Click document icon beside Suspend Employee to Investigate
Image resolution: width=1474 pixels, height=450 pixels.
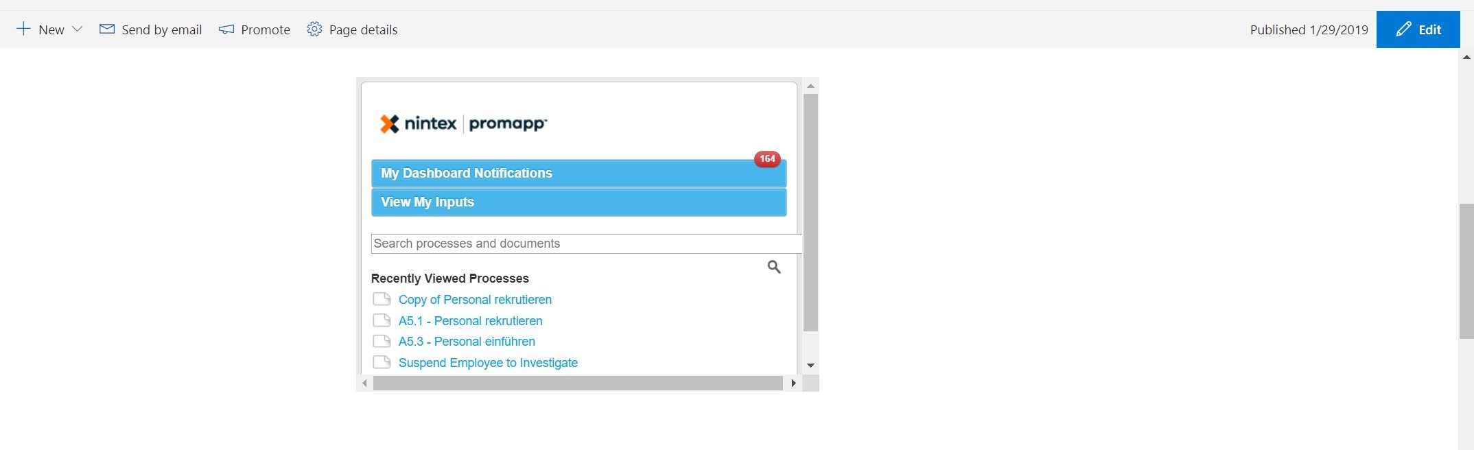click(382, 362)
